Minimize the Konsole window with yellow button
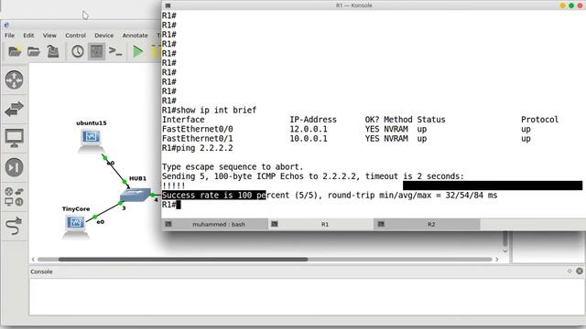The image size is (586, 329). pyautogui.click(x=562, y=5)
